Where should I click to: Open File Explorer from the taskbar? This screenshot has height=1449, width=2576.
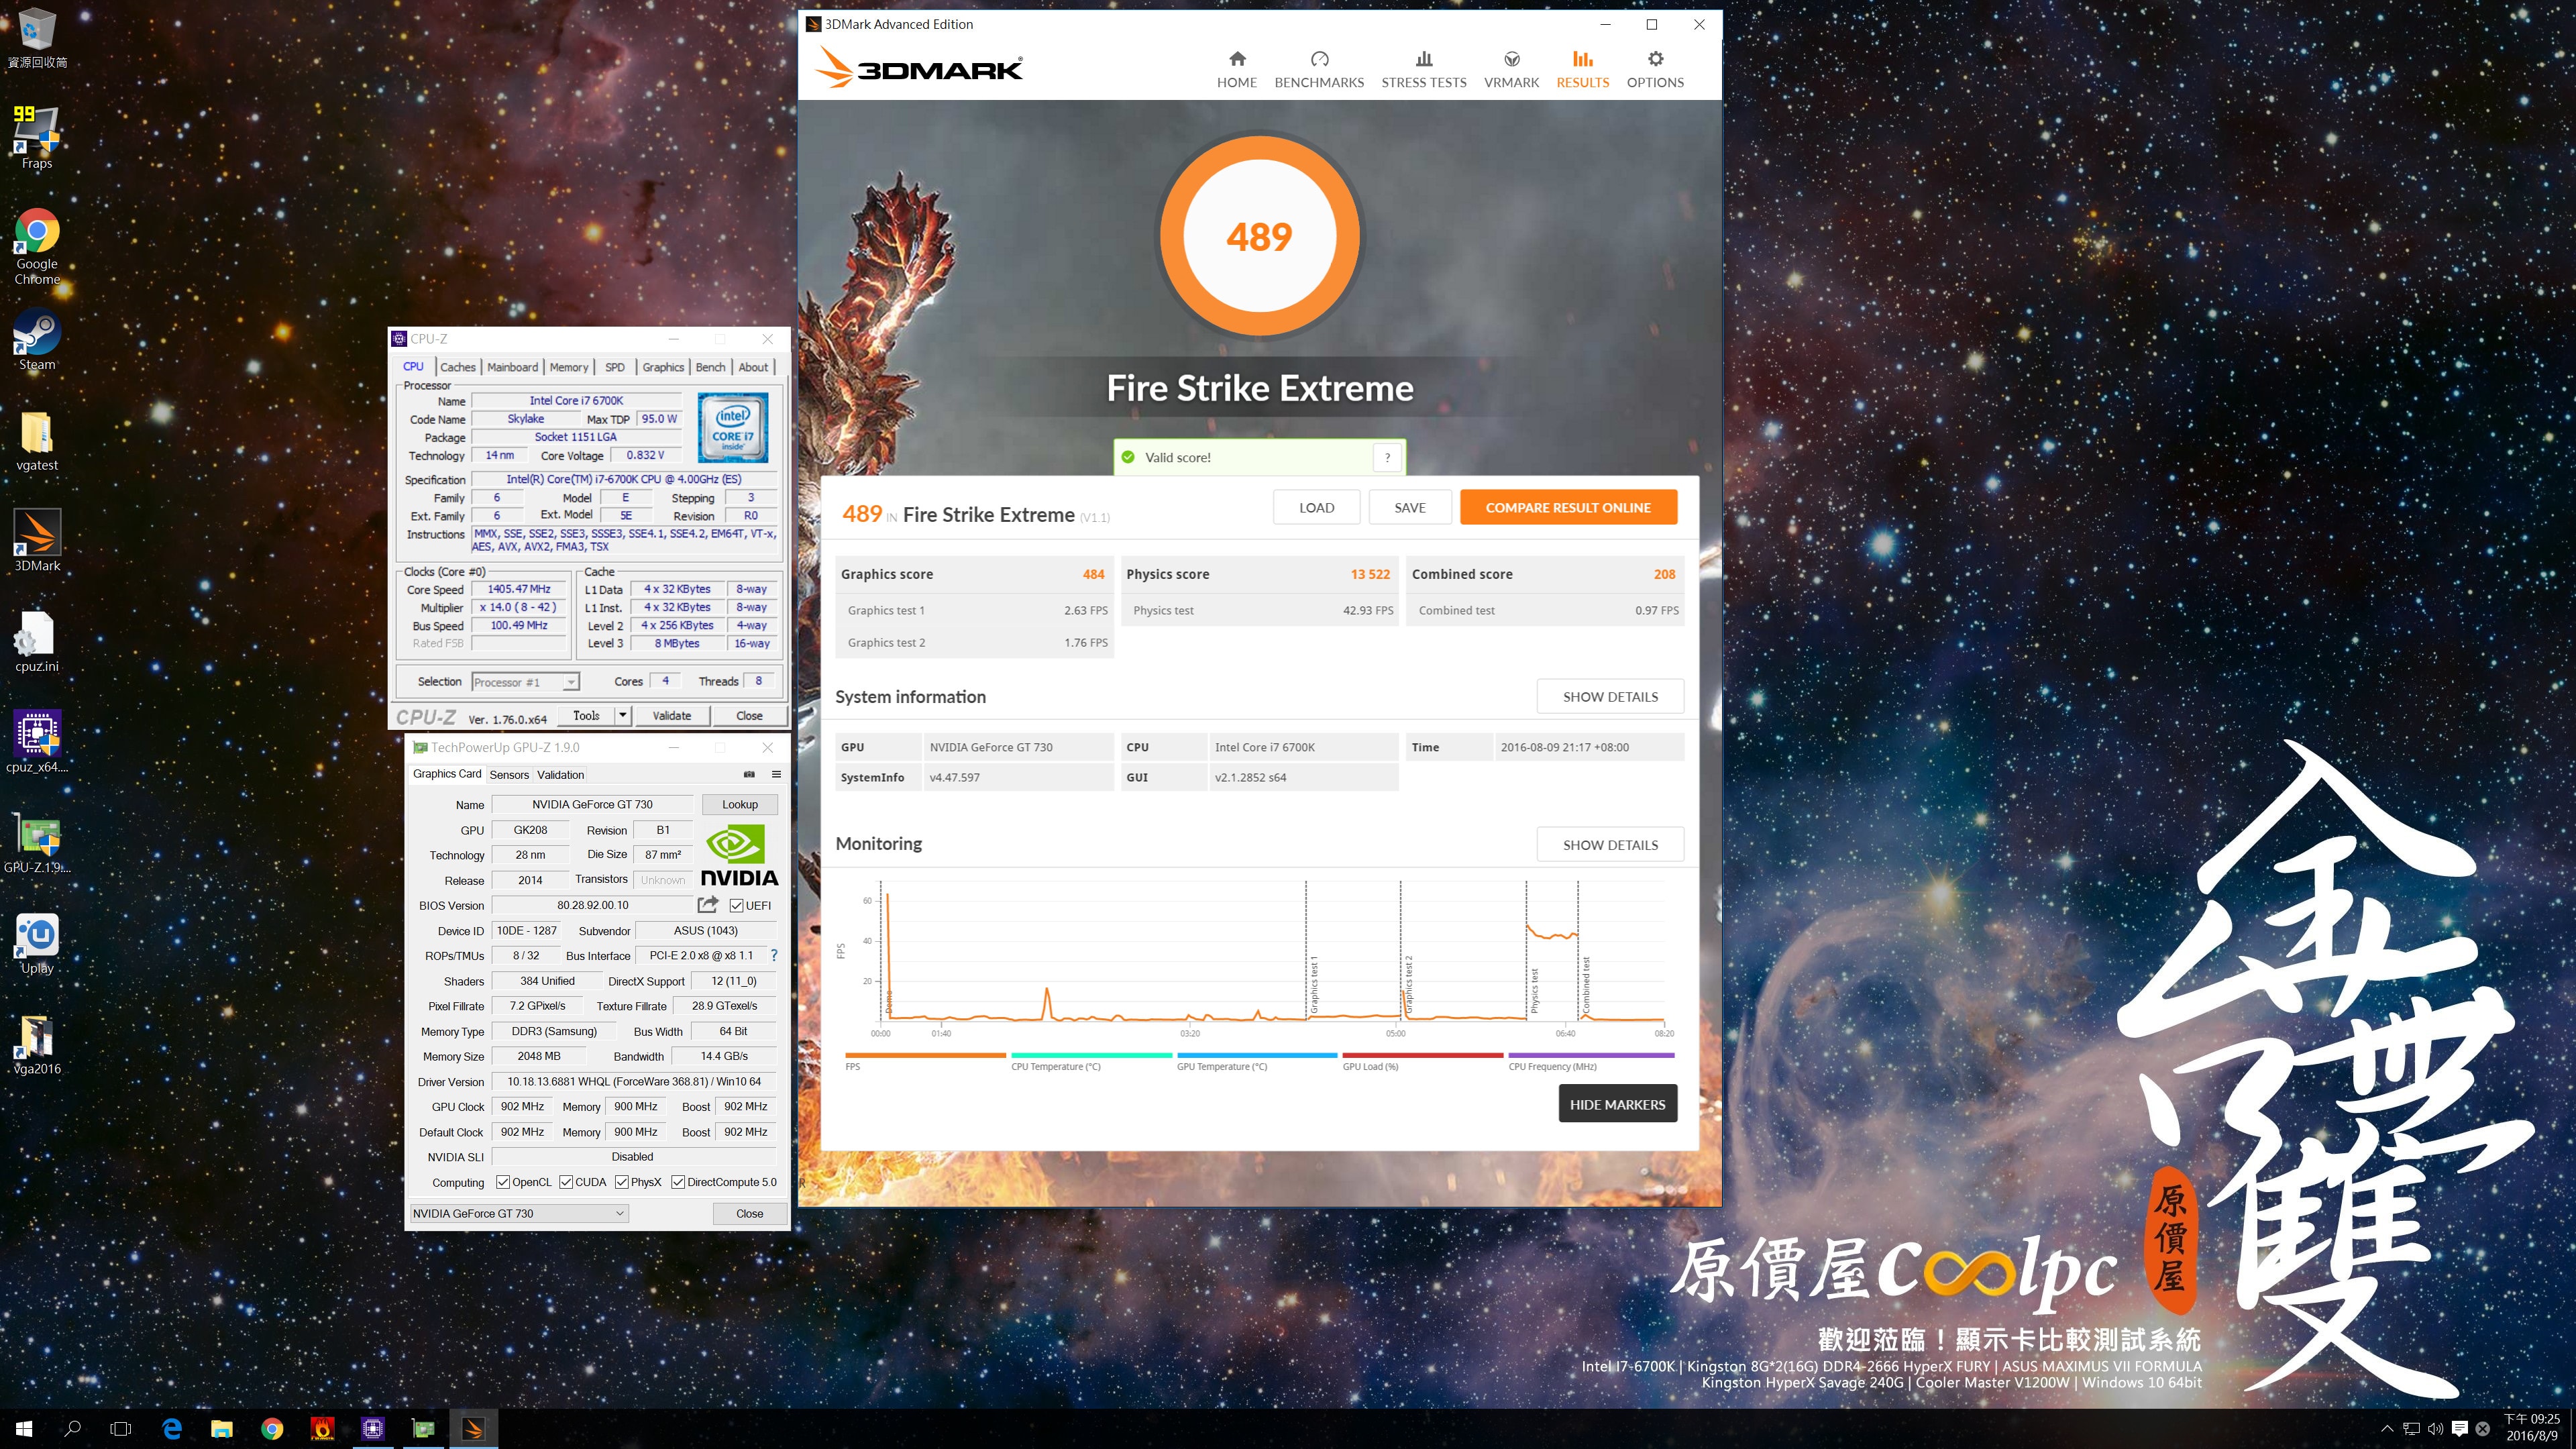pyautogui.click(x=222, y=1429)
